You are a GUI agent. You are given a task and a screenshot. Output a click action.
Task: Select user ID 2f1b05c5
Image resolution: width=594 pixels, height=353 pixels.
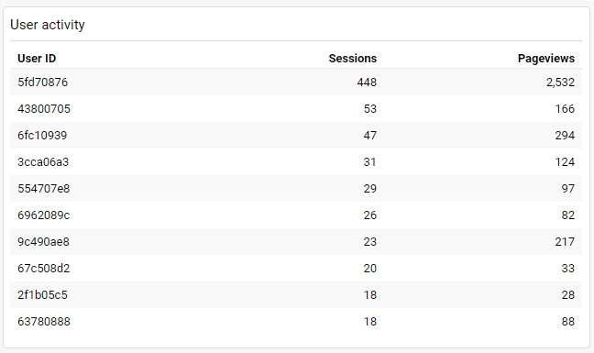(x=42, y=294)
